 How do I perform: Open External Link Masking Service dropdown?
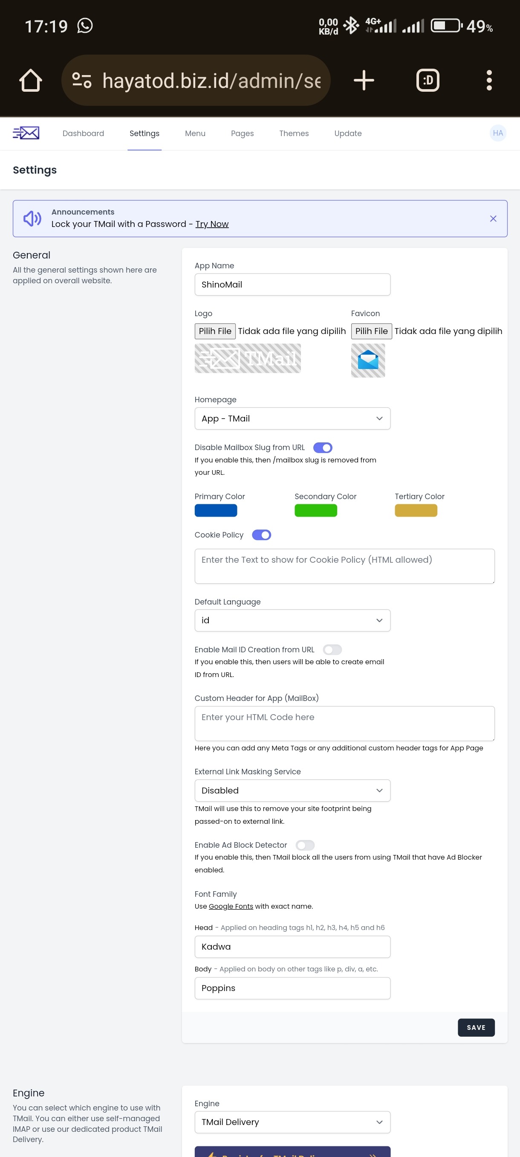[292, 791]
